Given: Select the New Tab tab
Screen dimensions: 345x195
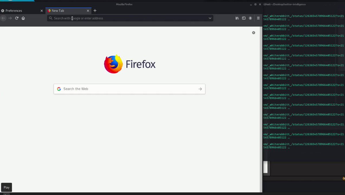Looking at the screenshot, I should point(68,11).
